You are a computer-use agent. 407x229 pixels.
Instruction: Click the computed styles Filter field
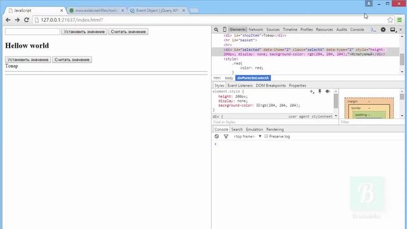pos(371,122)
